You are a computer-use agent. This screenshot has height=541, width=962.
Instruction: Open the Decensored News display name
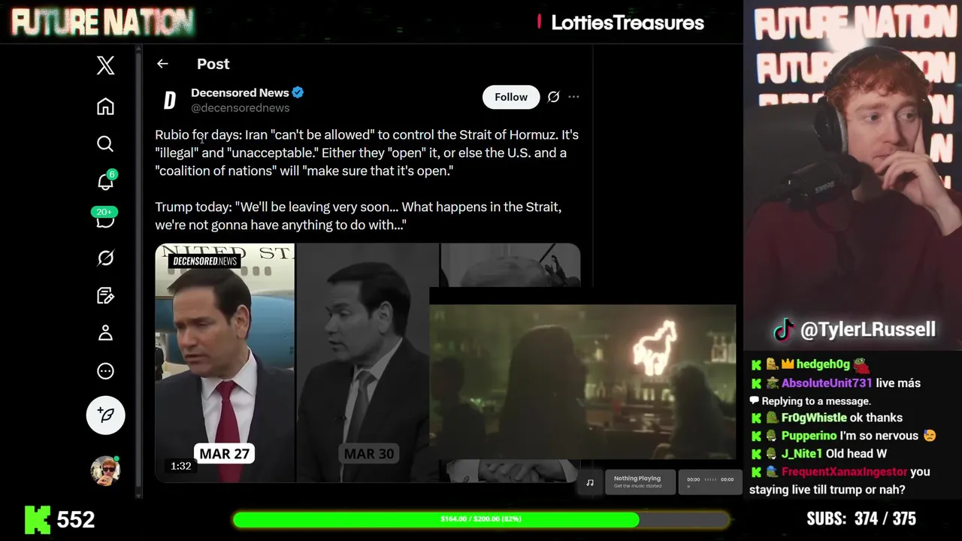(240, 92)
